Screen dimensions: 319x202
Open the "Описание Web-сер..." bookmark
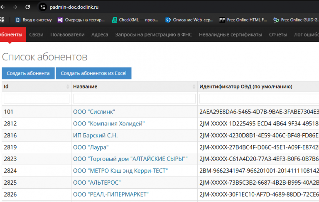point(189,20)
